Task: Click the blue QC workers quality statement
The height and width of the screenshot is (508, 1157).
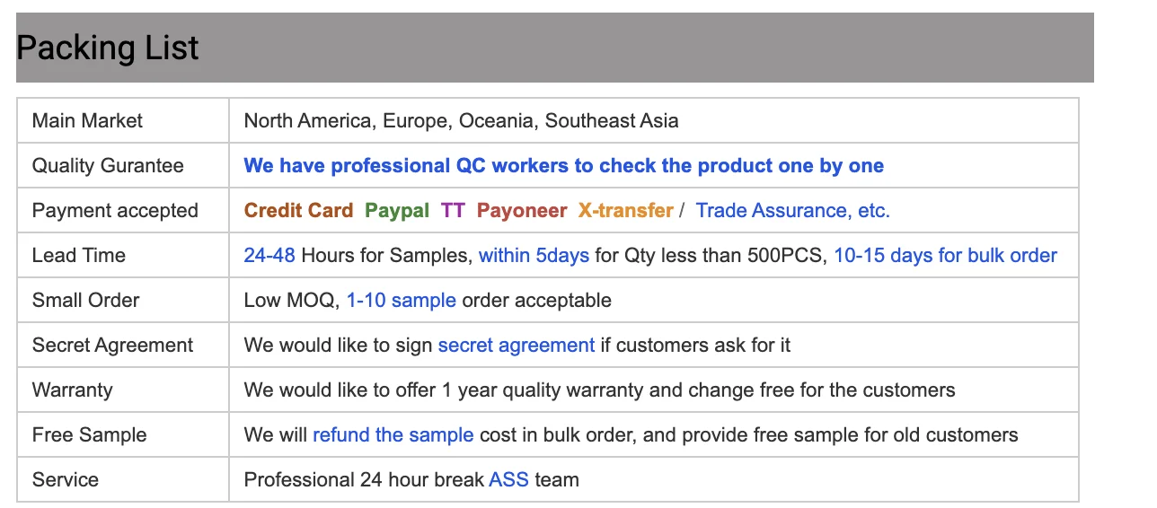Action: click(563, 166)
